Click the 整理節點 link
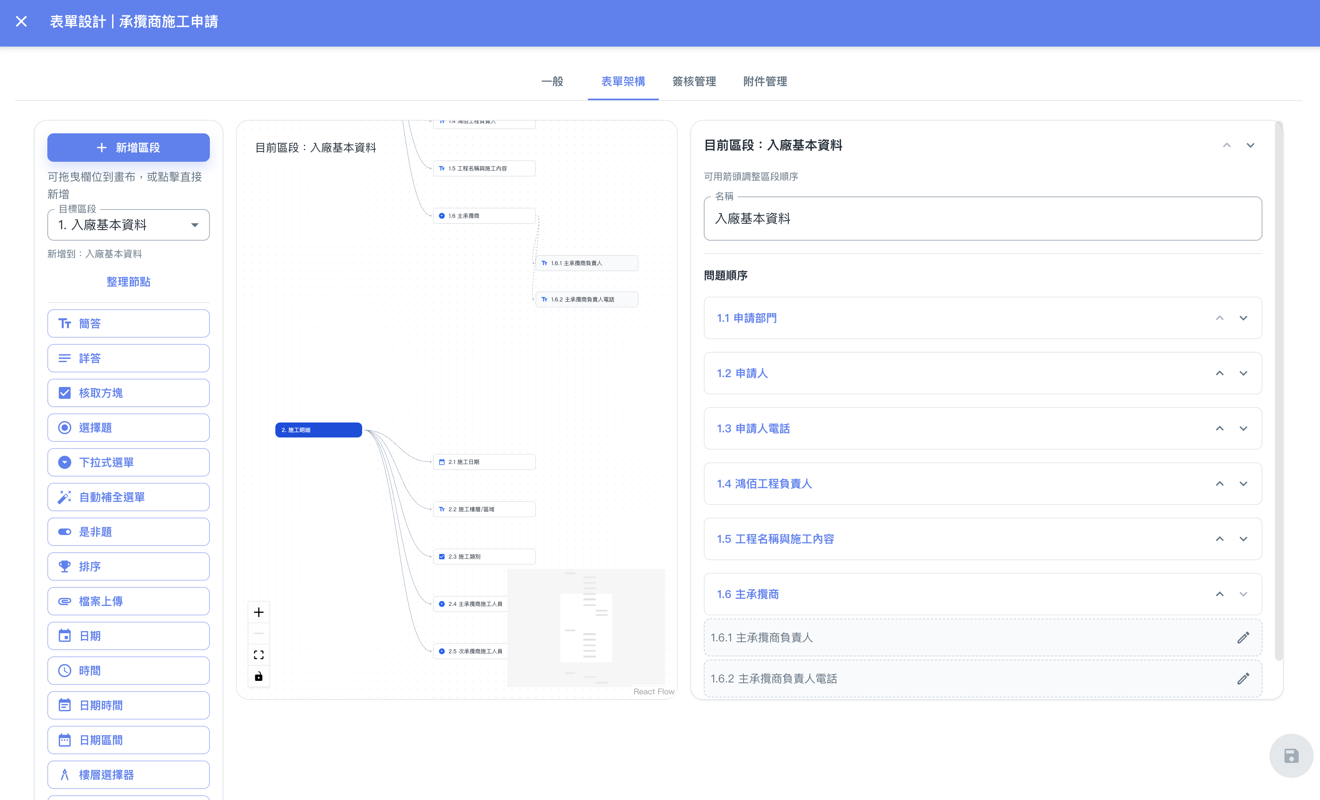The image size is (1320, 800). click(x=129, y=282)
